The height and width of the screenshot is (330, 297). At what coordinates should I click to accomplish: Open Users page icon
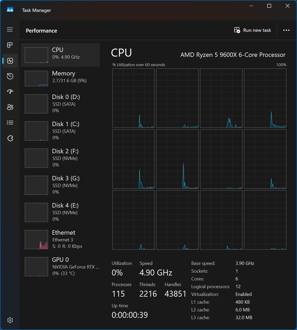[x=10, y=107]
